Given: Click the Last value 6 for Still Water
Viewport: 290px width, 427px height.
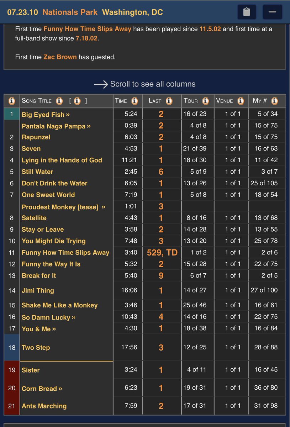Looking at the screenshot, I should pos(161,172).
